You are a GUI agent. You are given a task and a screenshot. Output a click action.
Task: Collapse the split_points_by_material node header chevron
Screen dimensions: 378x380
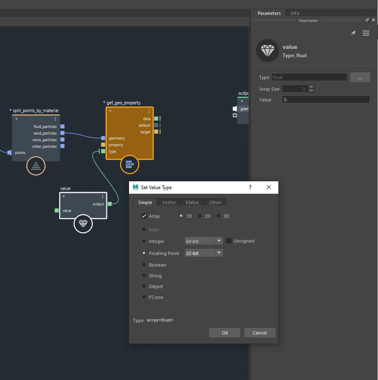pyautogui.click(x=16, y=120)
